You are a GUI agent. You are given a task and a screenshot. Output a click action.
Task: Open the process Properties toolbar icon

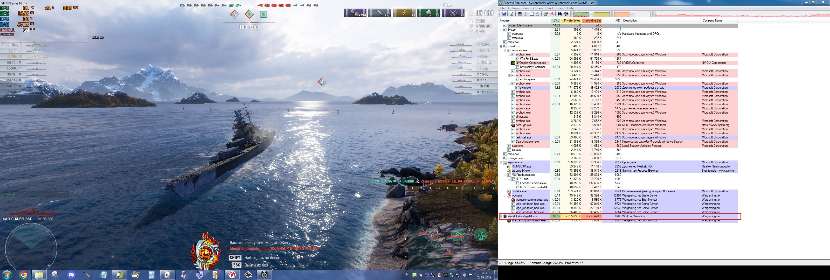546,14
